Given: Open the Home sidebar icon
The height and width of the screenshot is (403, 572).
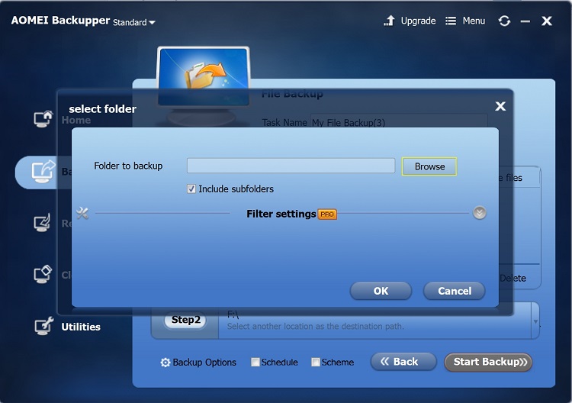Looking at the screenshot, I should (x=43, y=119).
